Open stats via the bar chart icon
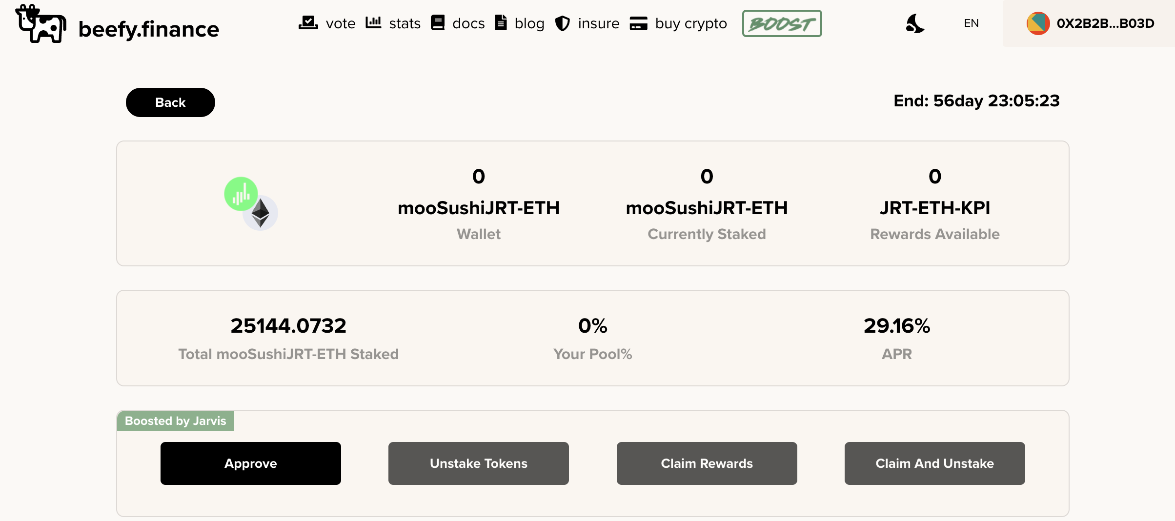 373,21
